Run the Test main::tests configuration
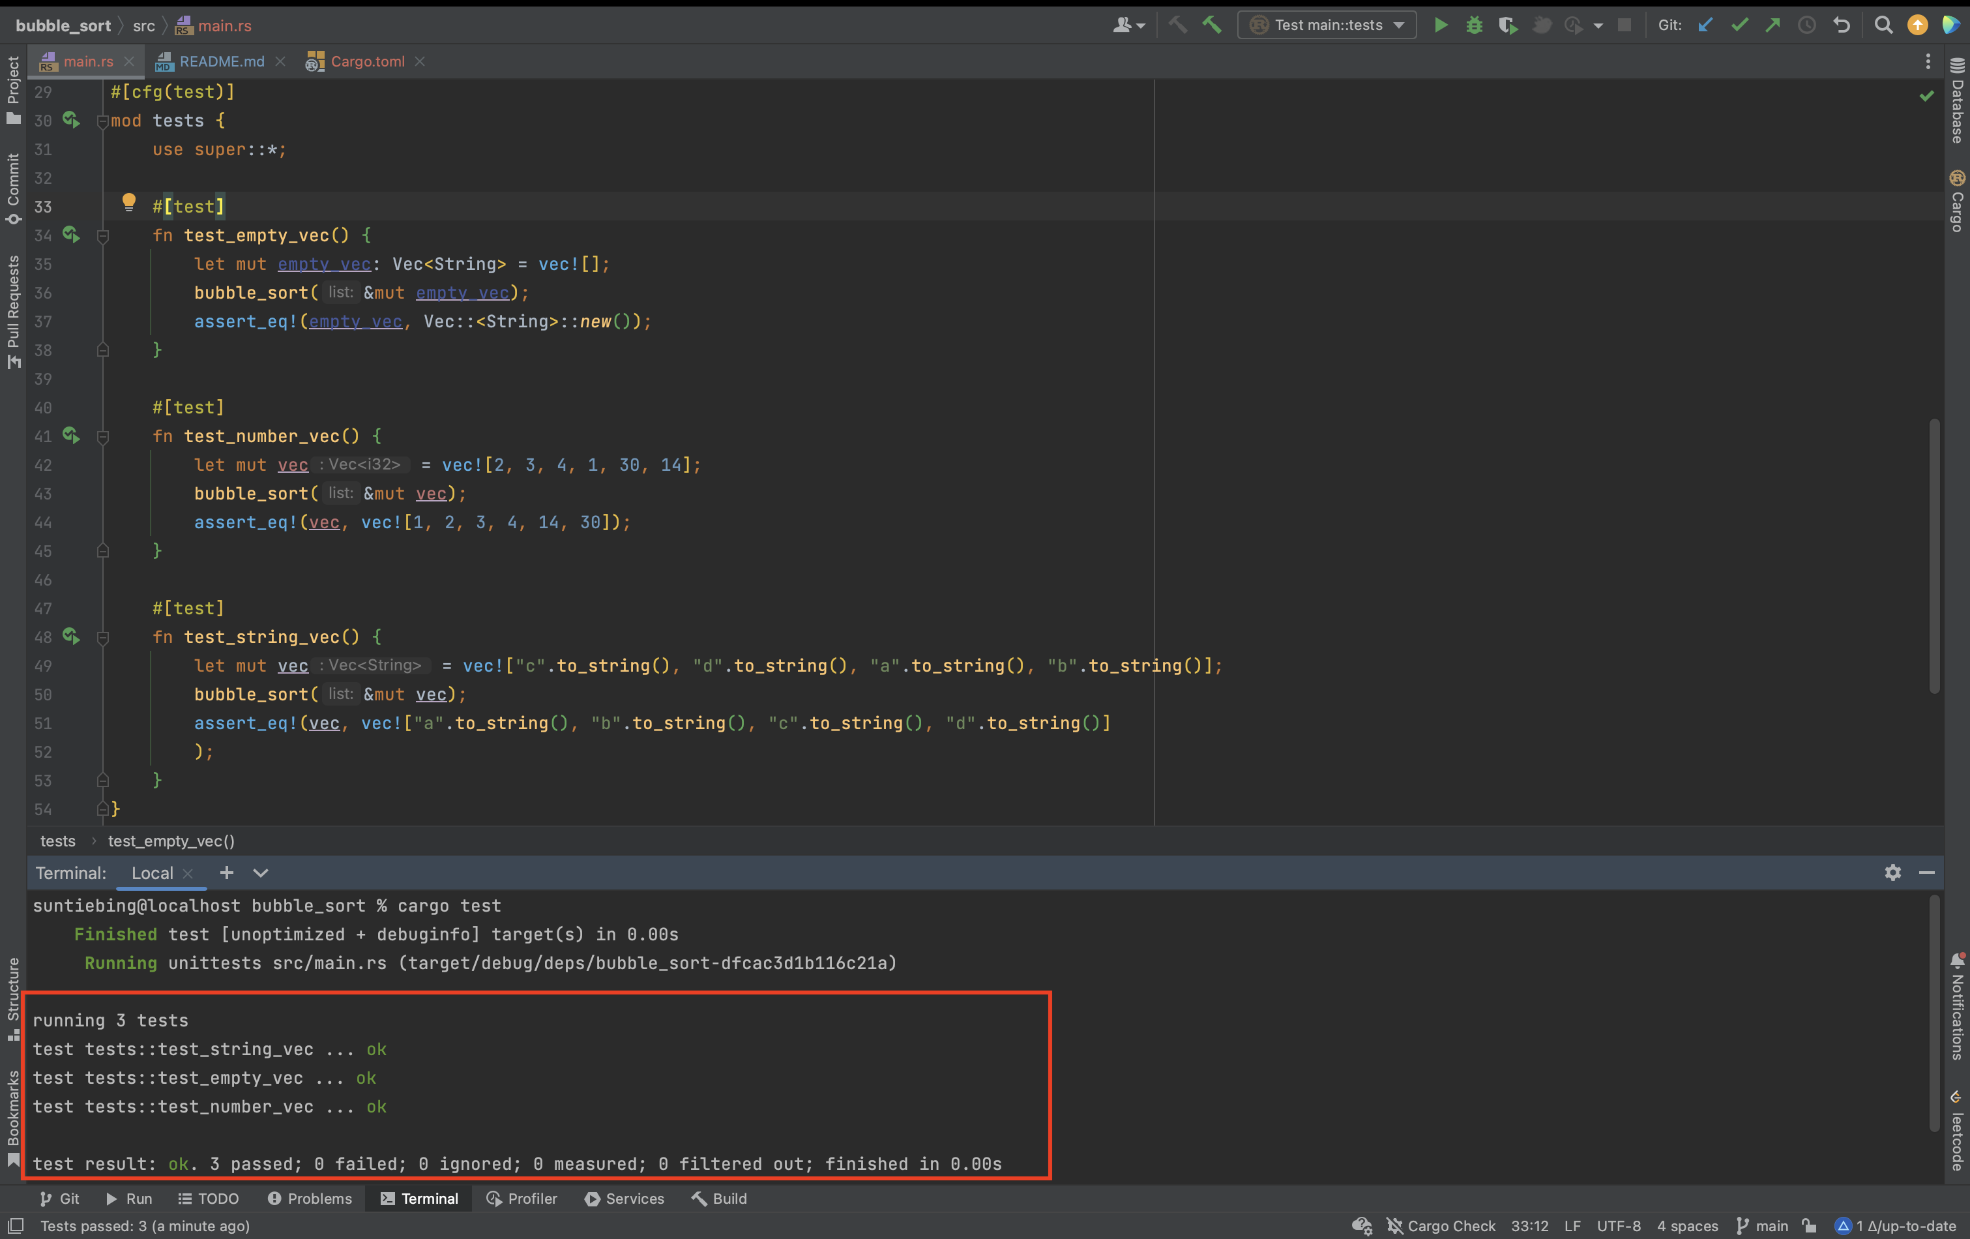 click(1441, 25)
